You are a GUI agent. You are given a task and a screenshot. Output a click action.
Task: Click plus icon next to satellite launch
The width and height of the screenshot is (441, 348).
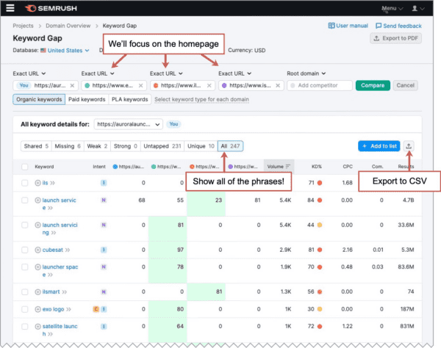37,327
